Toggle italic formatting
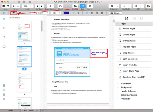The image size is (153, 112). (x=78, y=13)
